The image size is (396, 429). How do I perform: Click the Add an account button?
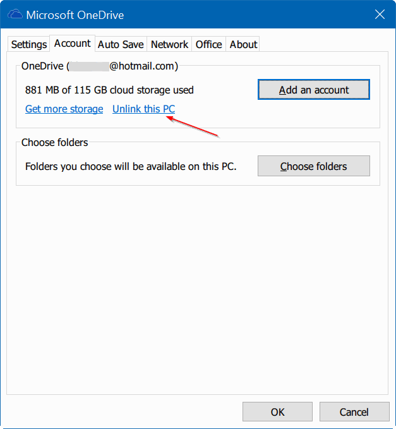[314, 90]
